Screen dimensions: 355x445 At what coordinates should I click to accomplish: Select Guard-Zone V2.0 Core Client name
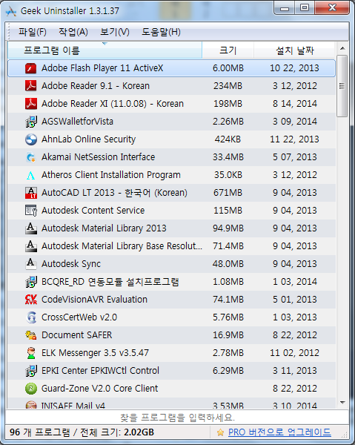99,389
